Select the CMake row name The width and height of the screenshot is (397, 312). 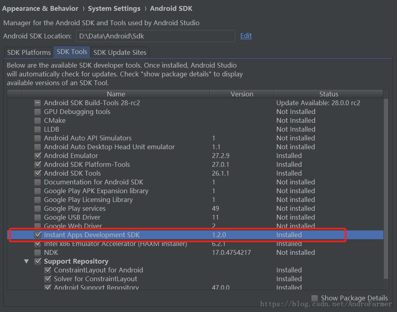tap(55, 120)
